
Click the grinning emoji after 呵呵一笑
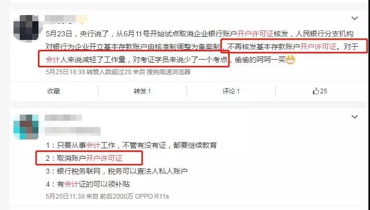click(290, 60)
